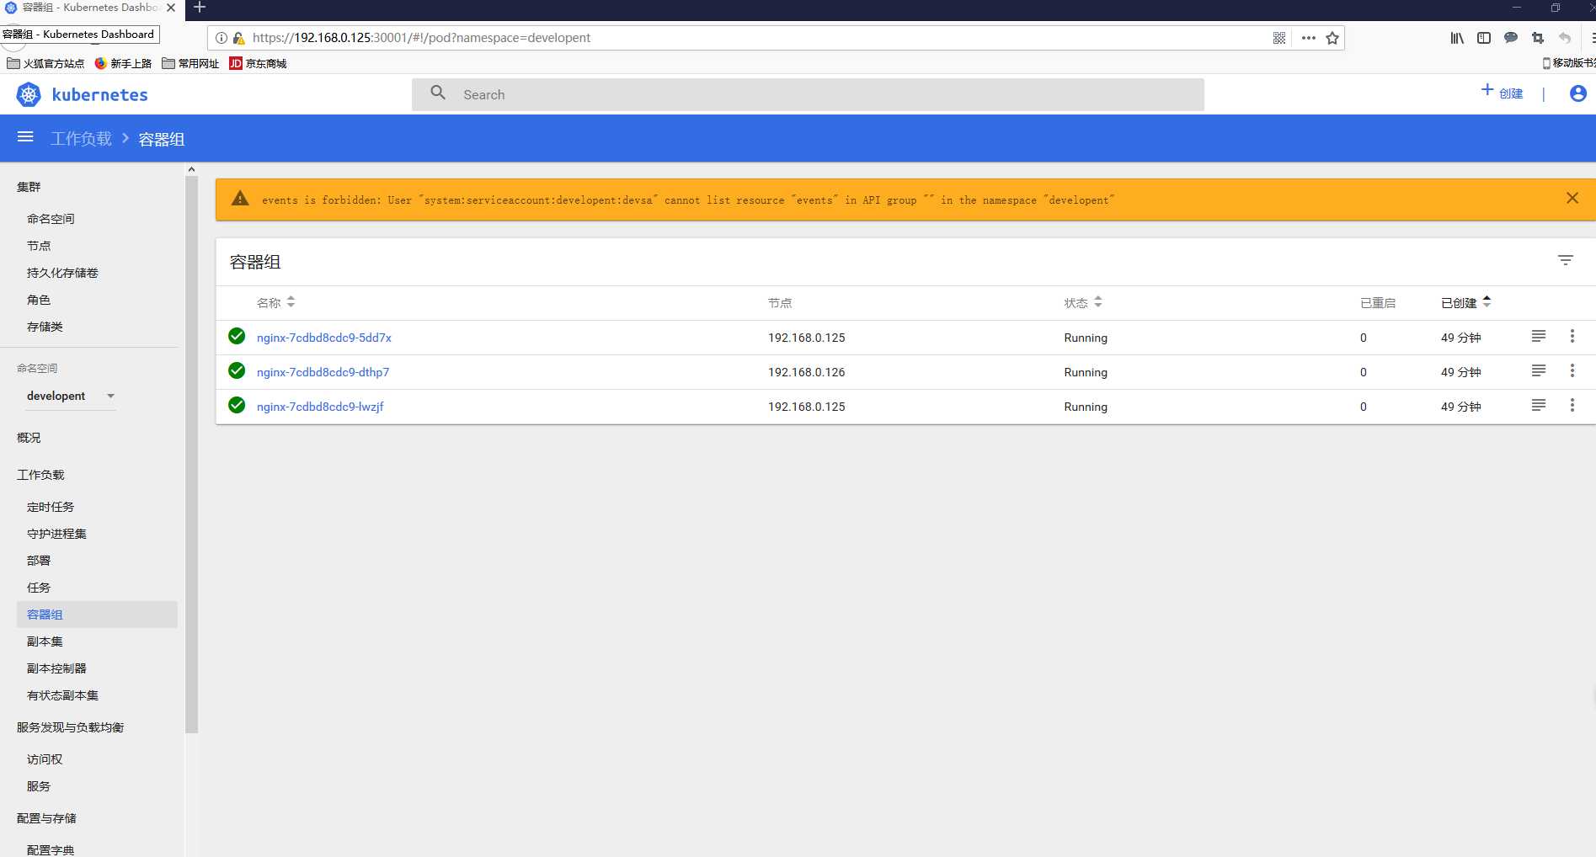Bookmark this page with star icon

[x=1332, y=38]
